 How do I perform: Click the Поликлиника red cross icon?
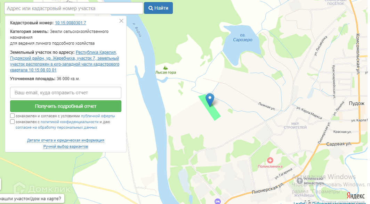(270, 160)
